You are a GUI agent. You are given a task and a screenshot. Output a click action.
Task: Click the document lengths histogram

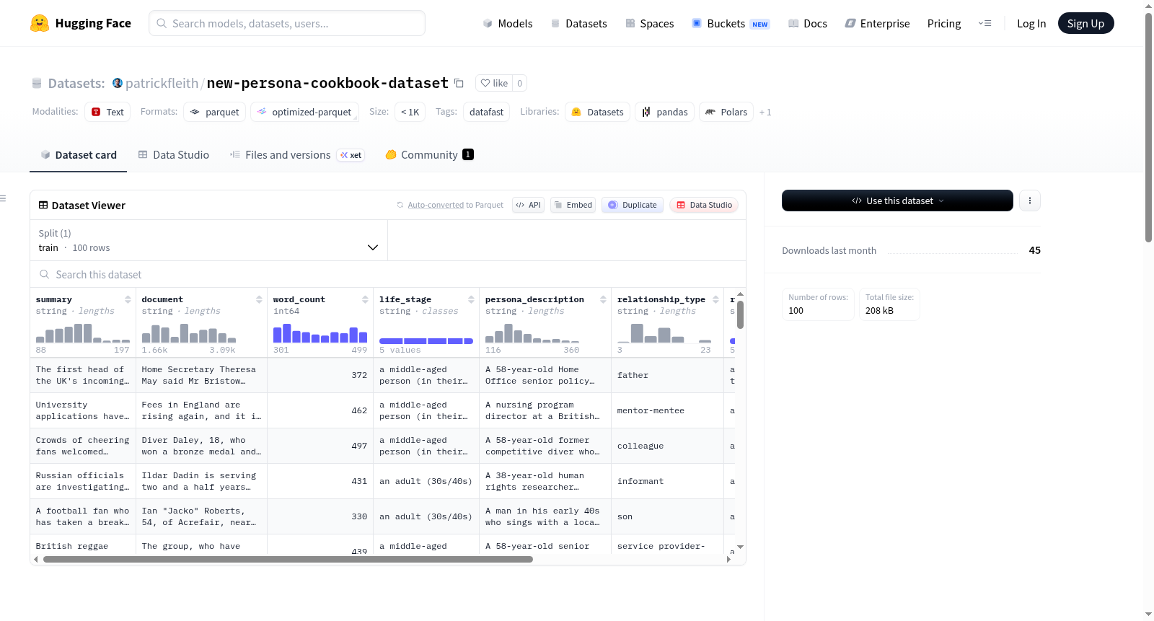(189, 332)
